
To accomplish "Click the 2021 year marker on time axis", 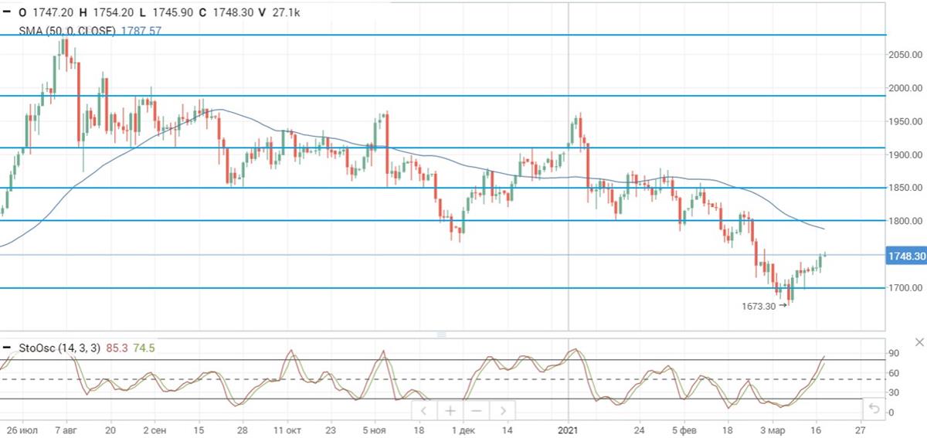I will coord(569,429).
